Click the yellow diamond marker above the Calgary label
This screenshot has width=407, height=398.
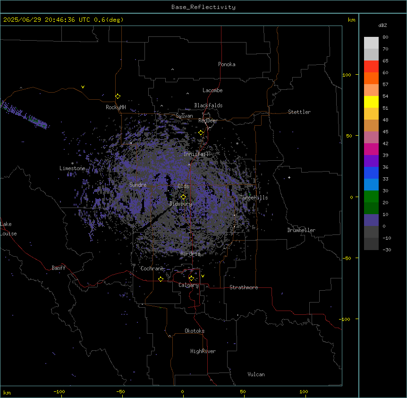click(191, 278)
